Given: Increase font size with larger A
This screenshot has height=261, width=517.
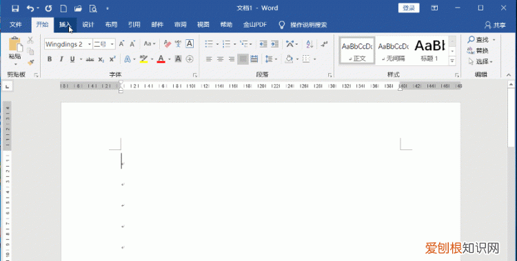Looking at the screenshot, I should (121, 44).
